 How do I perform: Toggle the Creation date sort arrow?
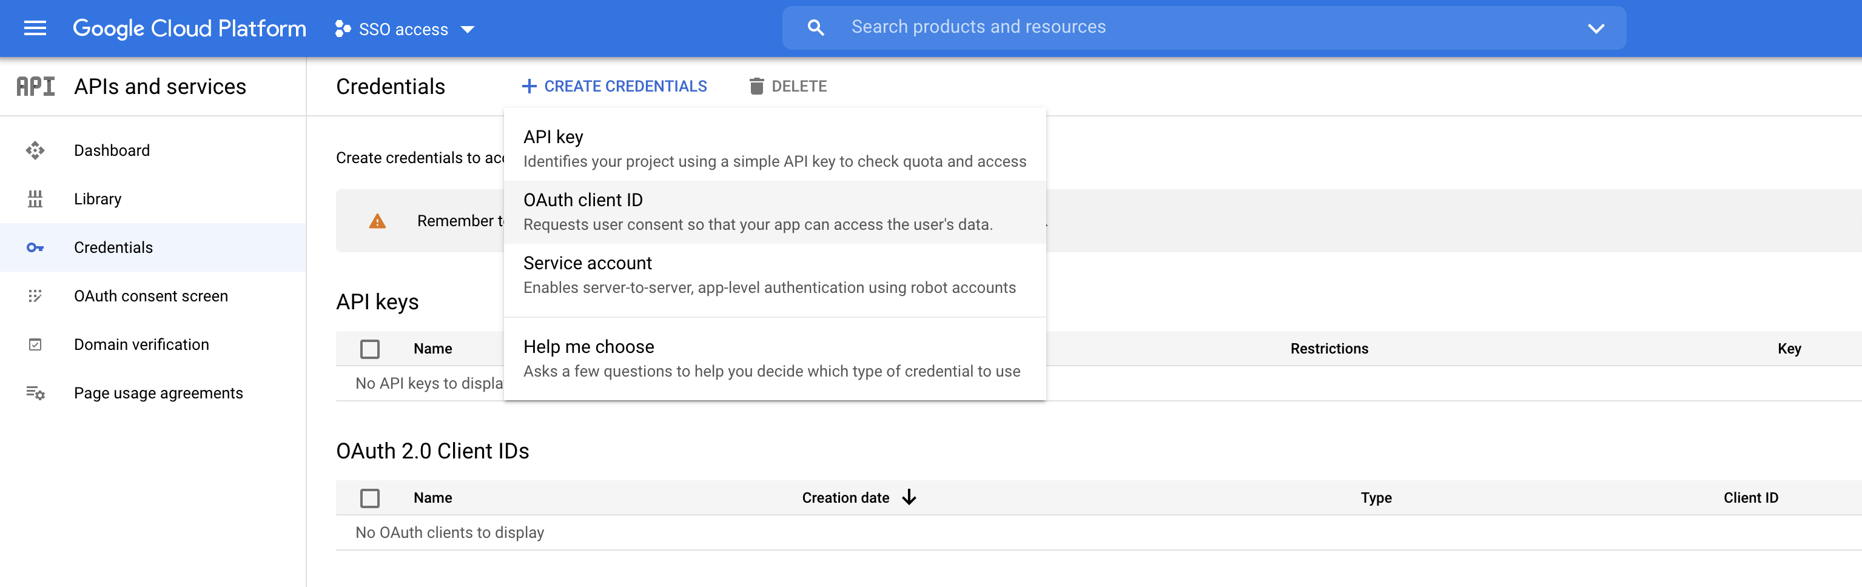pos(909,497)
